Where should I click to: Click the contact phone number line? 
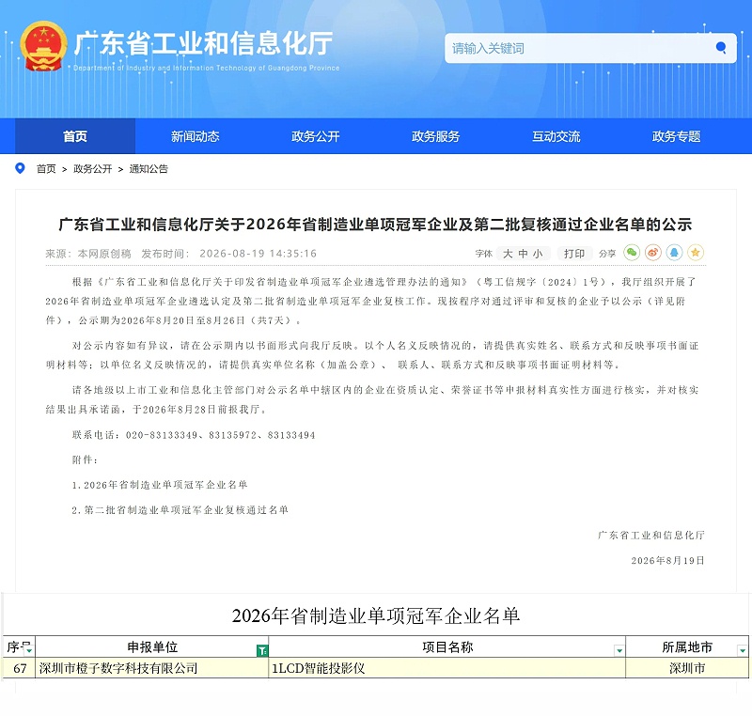[x=194, y=435]
